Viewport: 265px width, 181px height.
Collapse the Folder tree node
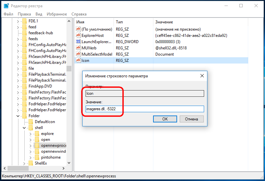[18, 116]
